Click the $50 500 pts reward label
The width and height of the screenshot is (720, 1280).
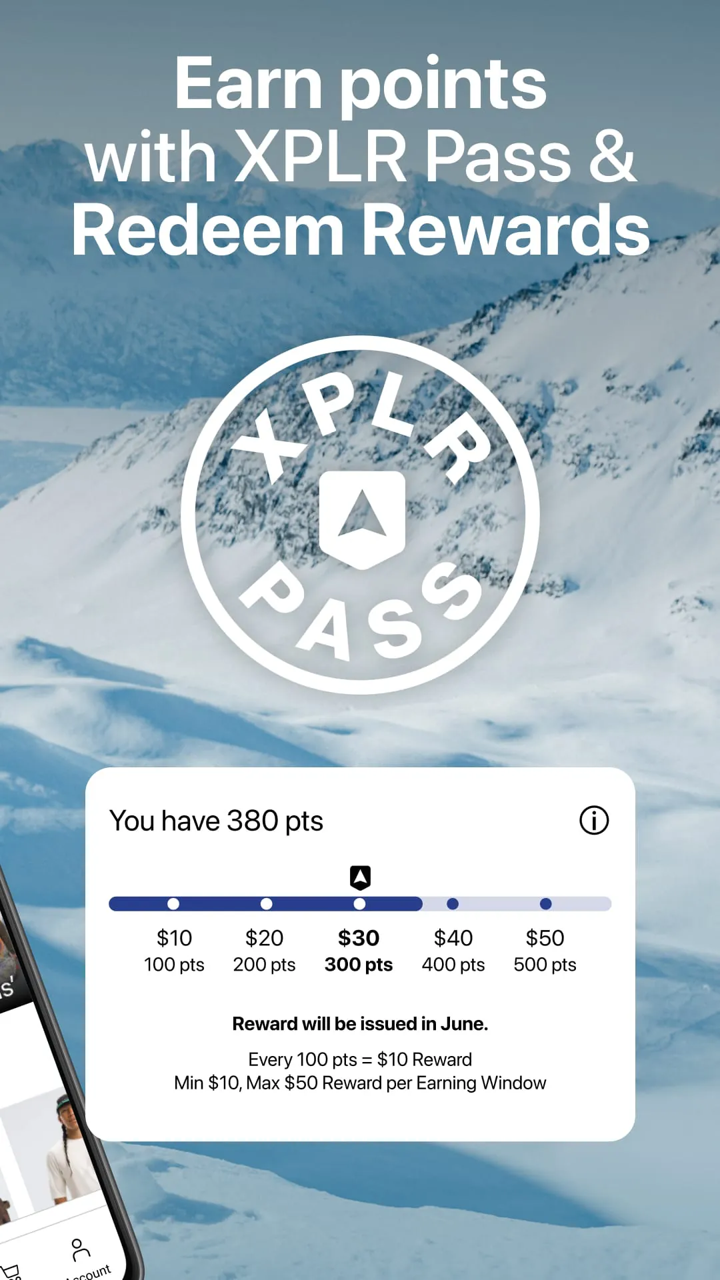tap(545, 951)
